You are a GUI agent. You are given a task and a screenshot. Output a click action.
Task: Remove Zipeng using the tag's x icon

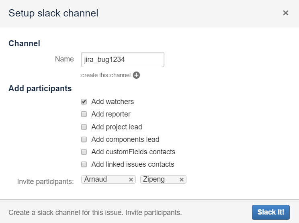pos(182,180)
